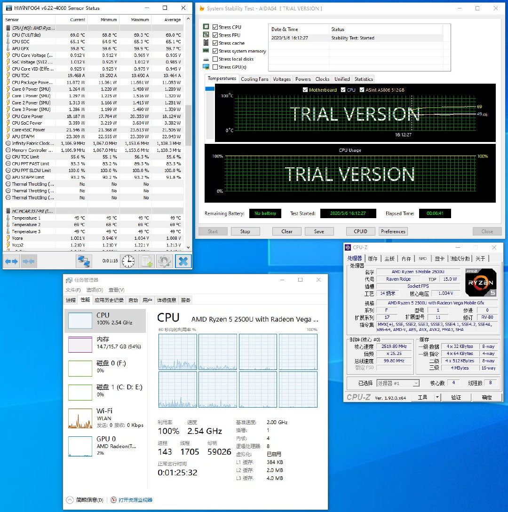Viewport: 508px width, 512px height.
Task: Click the remote monitoring network icon in HWiNFO
Action: (85, 261)
